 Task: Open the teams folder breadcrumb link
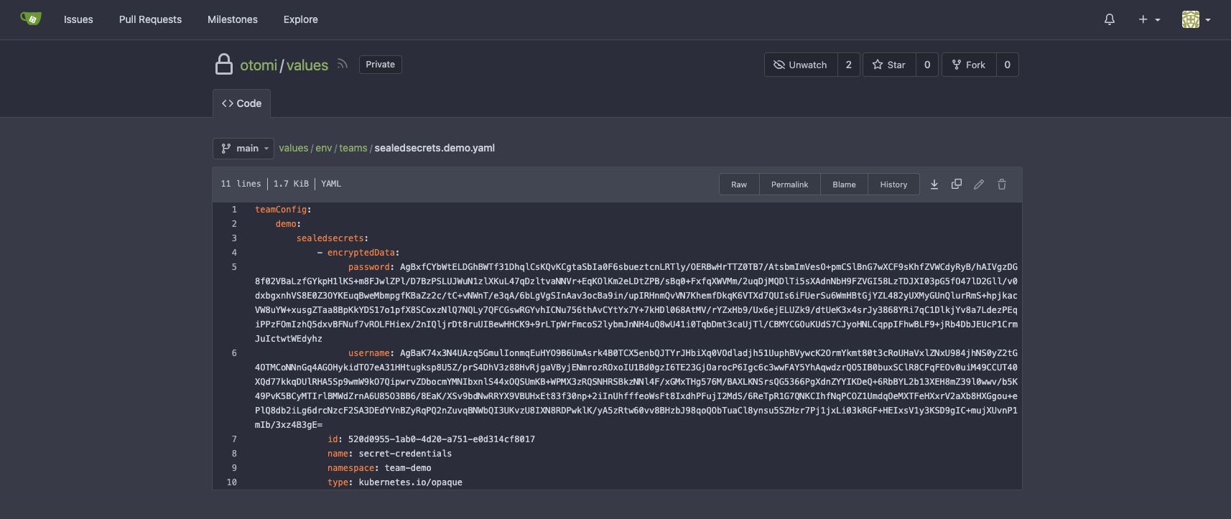point(353,148)
